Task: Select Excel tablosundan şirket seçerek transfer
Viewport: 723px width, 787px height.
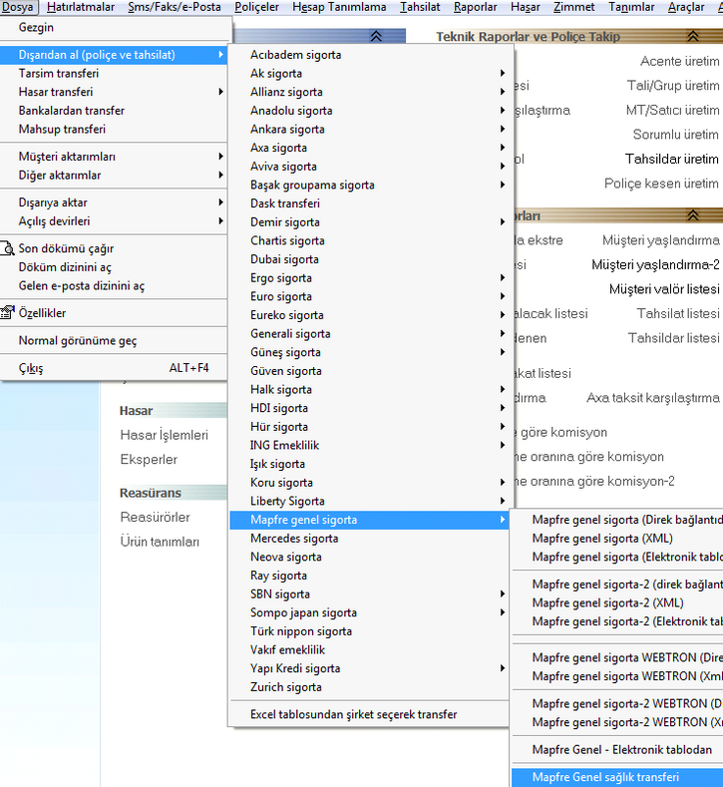Action: (353, 715)
